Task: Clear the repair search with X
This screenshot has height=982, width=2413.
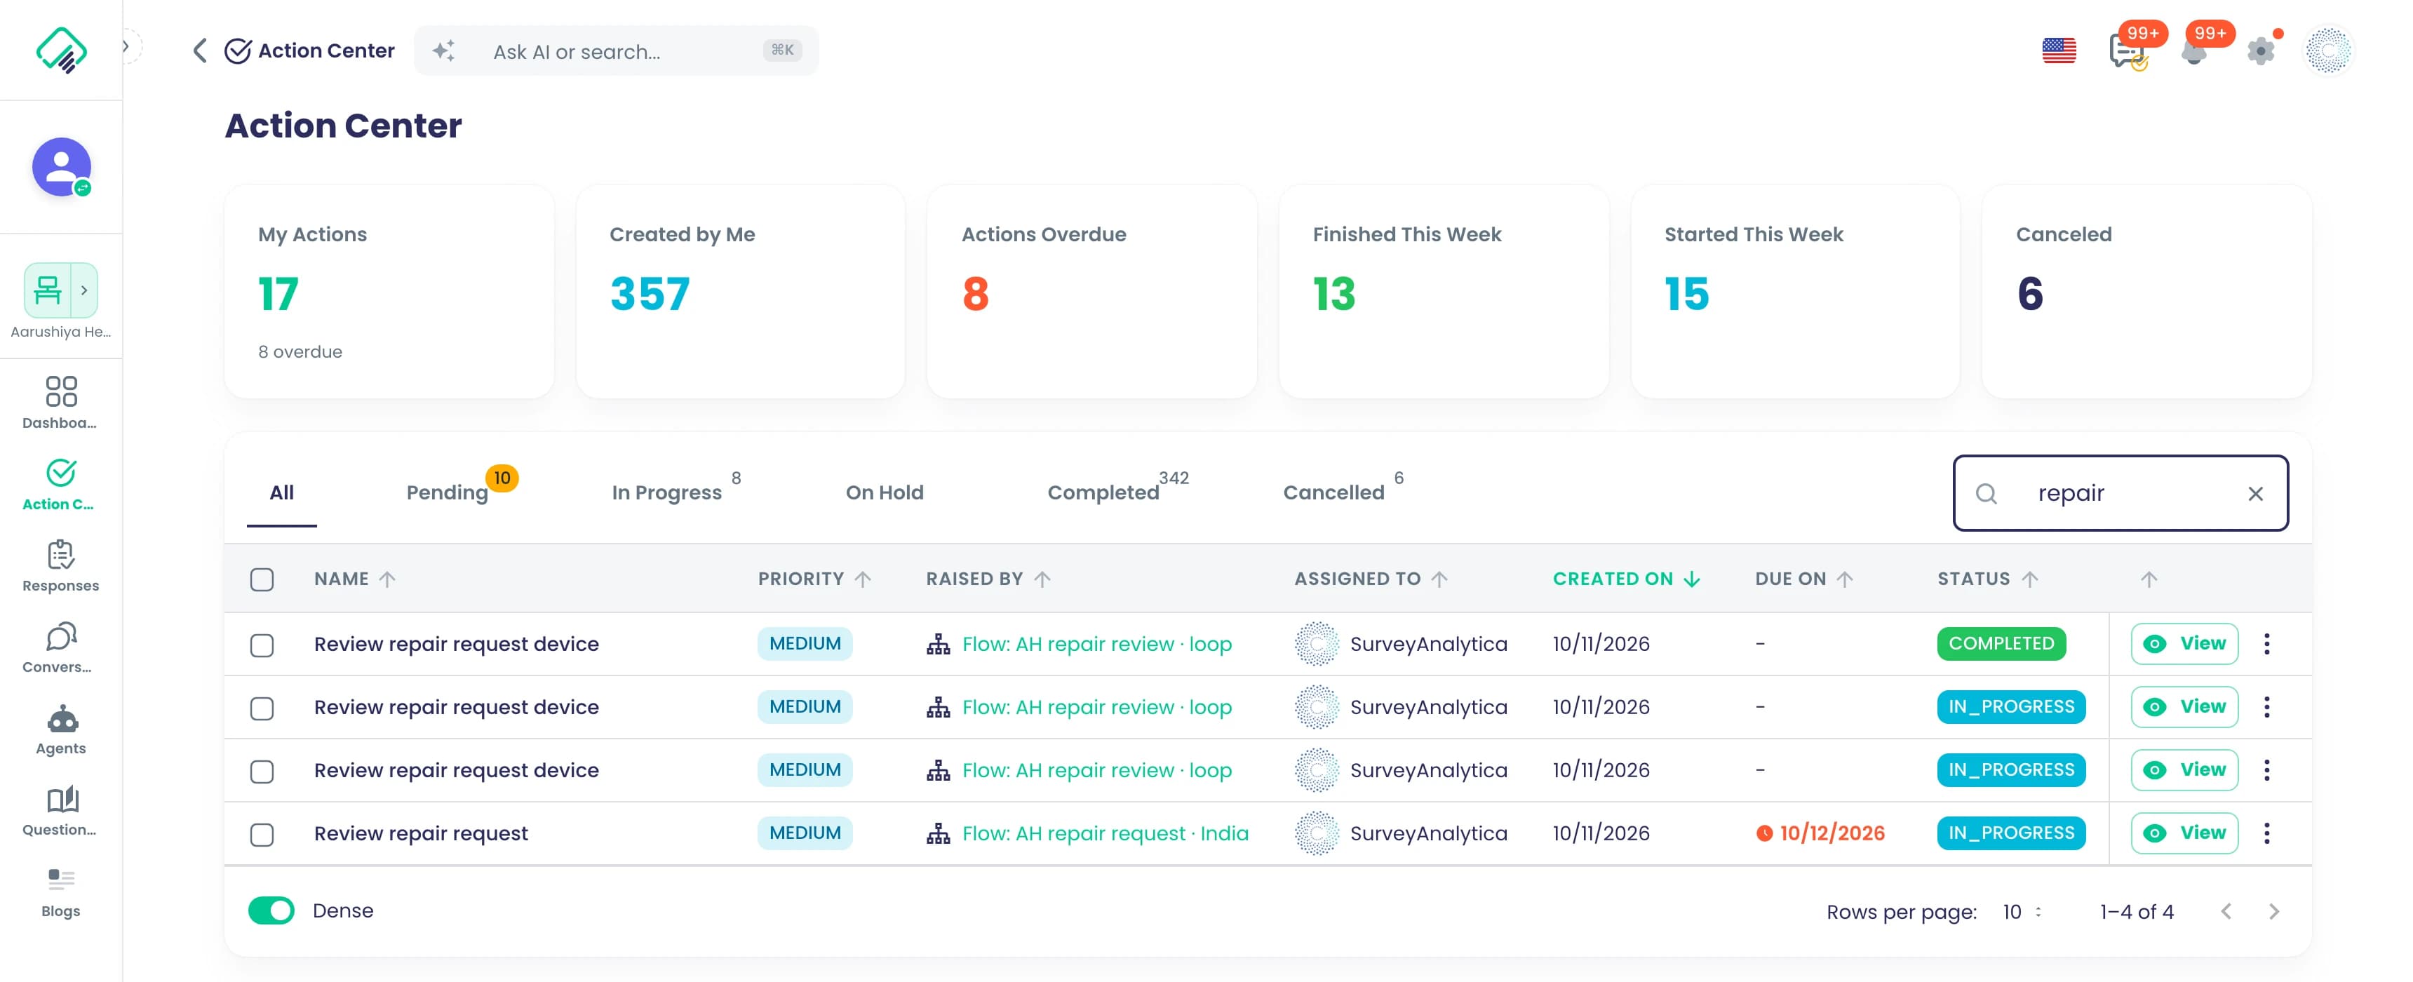Action: pos(2254,494)
